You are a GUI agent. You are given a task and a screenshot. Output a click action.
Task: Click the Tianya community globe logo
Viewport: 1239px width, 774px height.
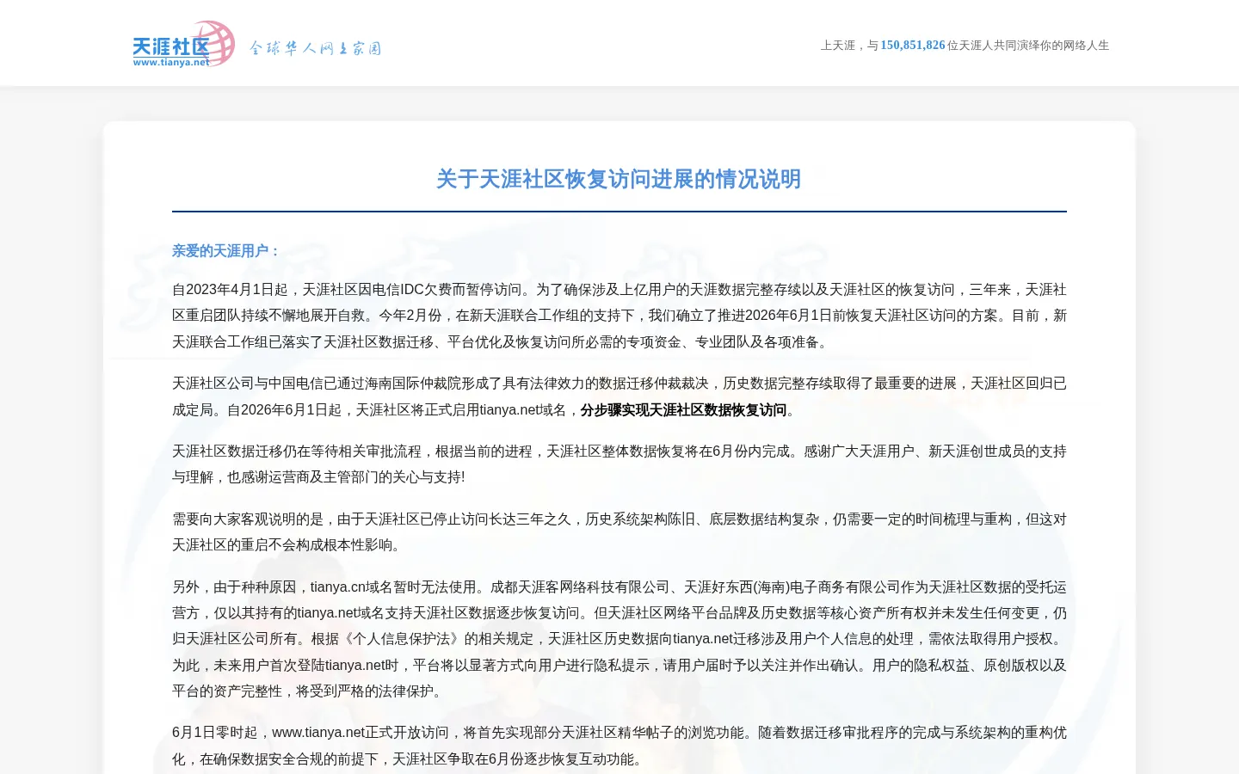[184, 45]
